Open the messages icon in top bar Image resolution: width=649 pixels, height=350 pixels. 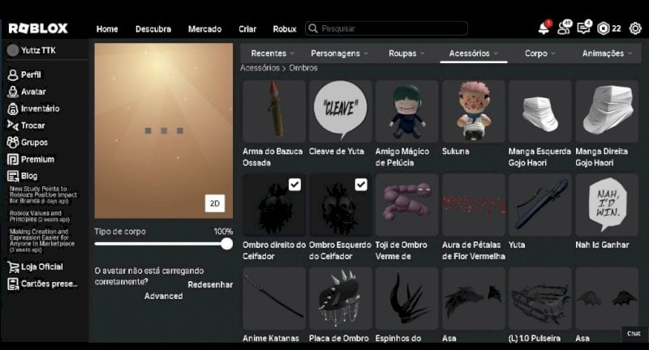click(x=583, y=28)
